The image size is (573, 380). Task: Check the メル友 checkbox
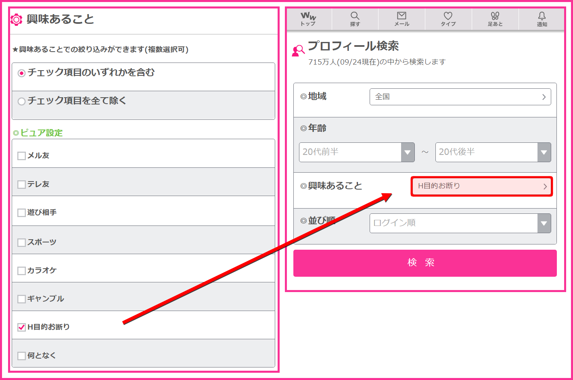22,156
